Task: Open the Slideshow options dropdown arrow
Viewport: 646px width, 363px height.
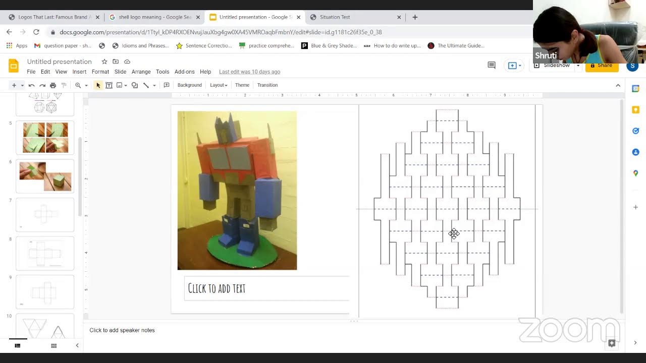Action: pos(578,66)
